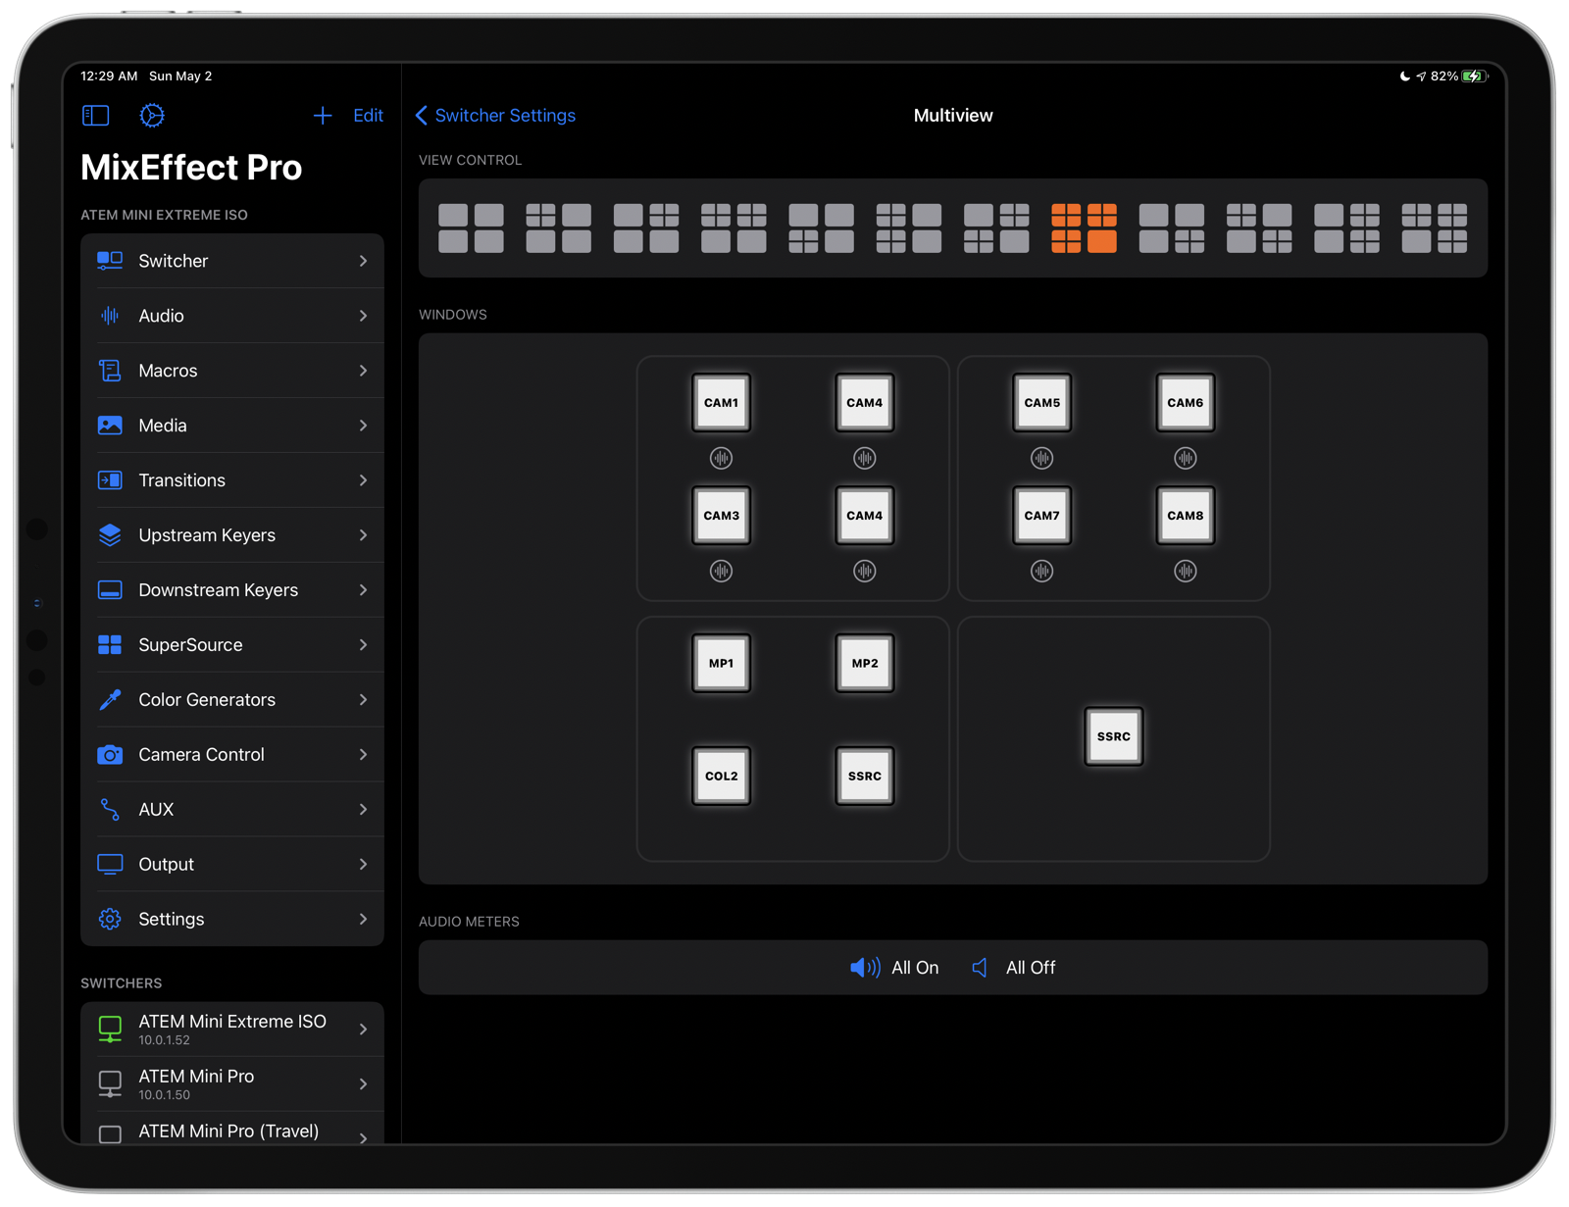Open the Media section
Image resolution: width=1569 pixels, height=1207 pixels.
pyautogui.click(x=232, y=426)
